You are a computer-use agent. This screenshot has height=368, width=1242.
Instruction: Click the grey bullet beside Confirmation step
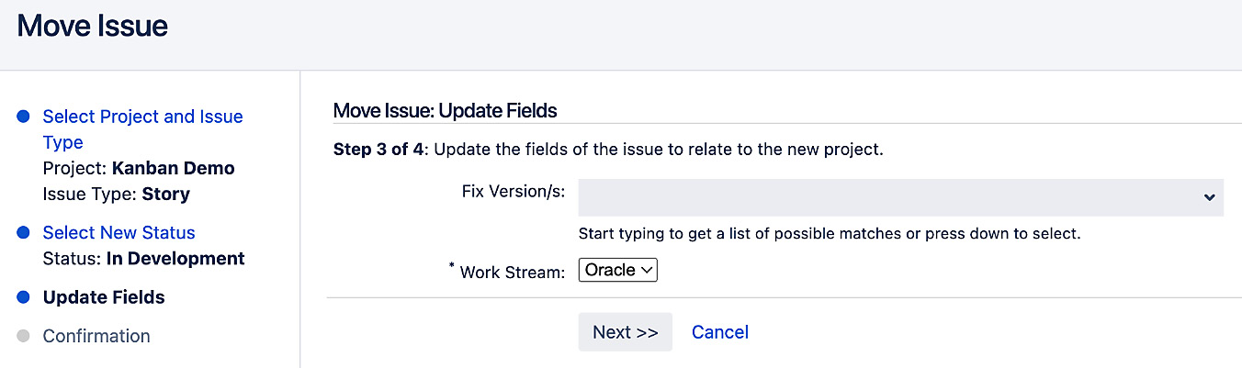pyautogui.click(x=24, y=336)
